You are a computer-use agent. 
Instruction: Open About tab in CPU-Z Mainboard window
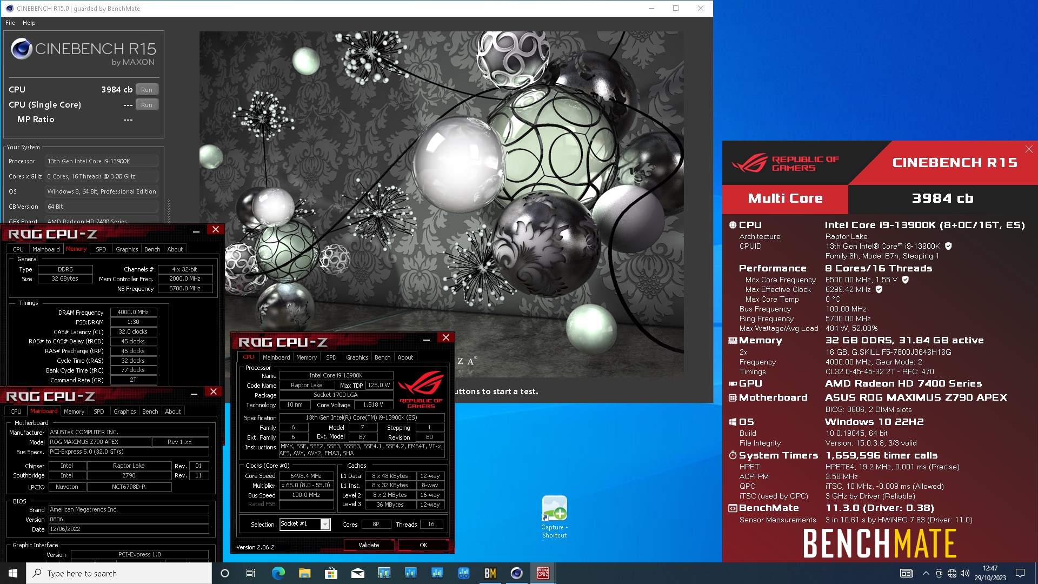tap(173, 412)
